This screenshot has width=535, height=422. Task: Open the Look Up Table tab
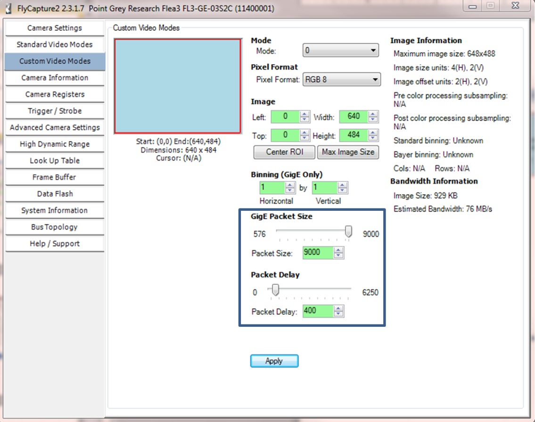[x=55, y=161]
